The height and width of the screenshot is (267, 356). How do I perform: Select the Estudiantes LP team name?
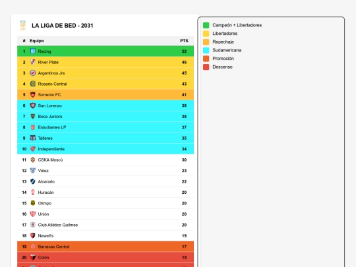pos(52,127)
